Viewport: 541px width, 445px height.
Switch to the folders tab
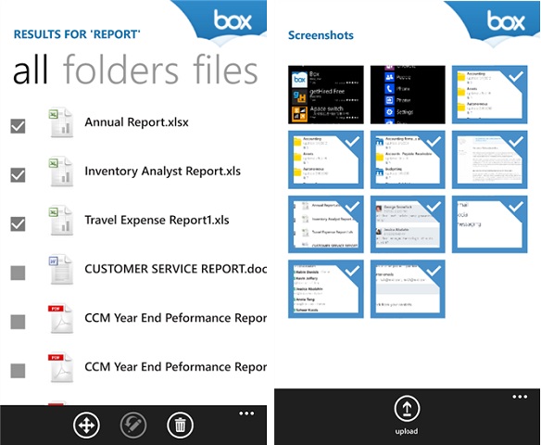coord(120,70)
